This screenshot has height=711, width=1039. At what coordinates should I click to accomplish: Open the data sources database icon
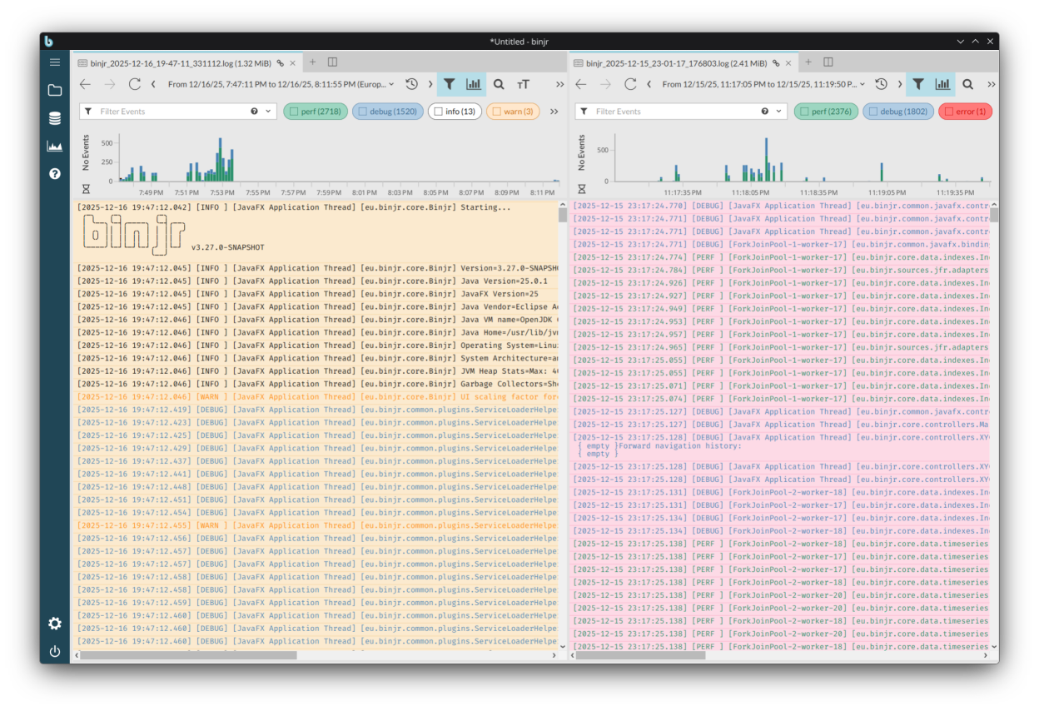[55, 118]
